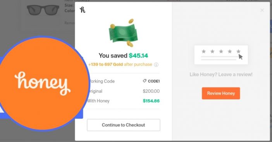Click the '+139 to 697 Gold' text
The width and height of the screenshot is (272, 142).
[x=106, y=64]
